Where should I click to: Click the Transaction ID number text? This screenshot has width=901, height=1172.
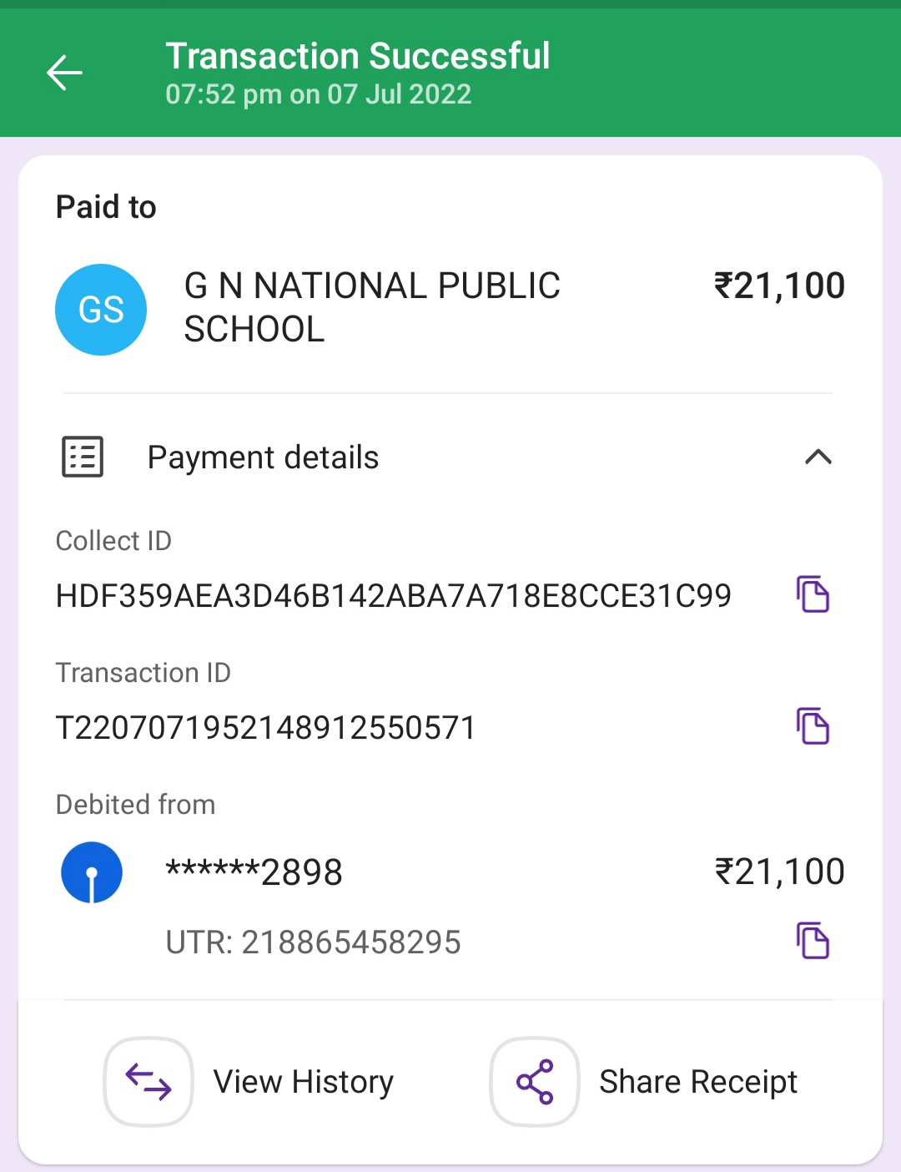pyautogui.click(x=265, y=728)
